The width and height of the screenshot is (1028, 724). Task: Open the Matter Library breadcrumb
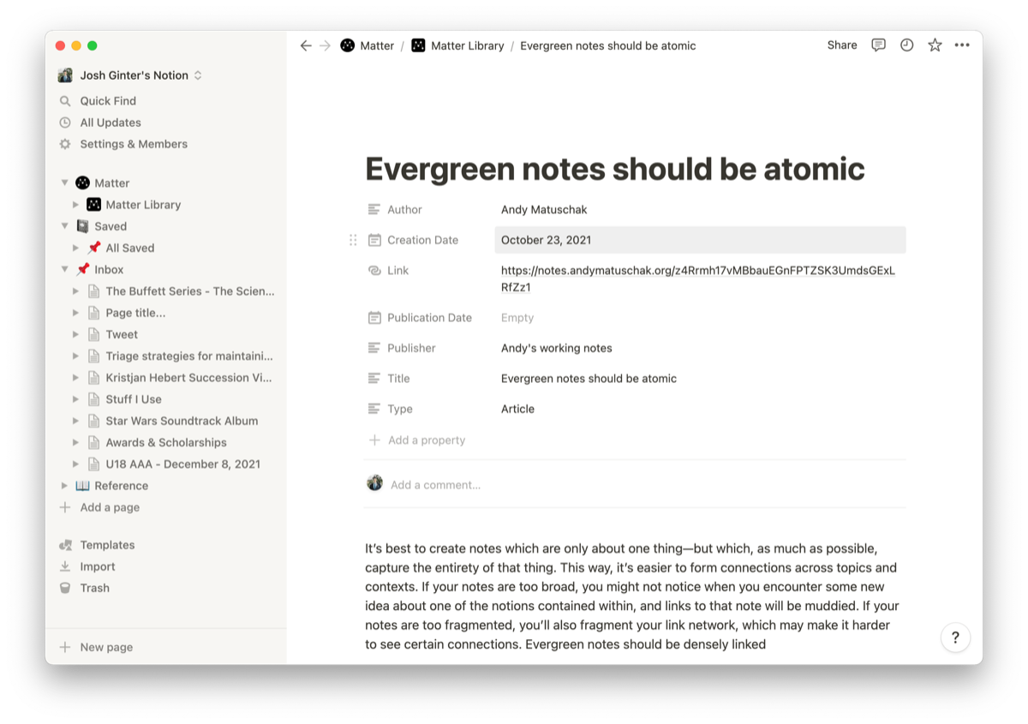point(457,45)
